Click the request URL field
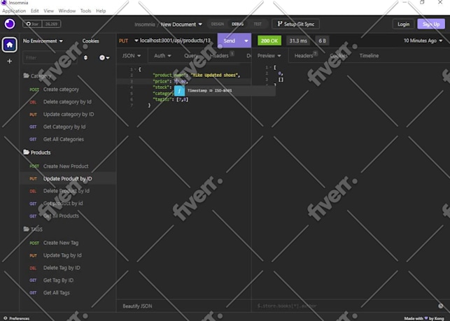Image resolution: width=450 pixels, height=321 pixels. pos(176,41)
